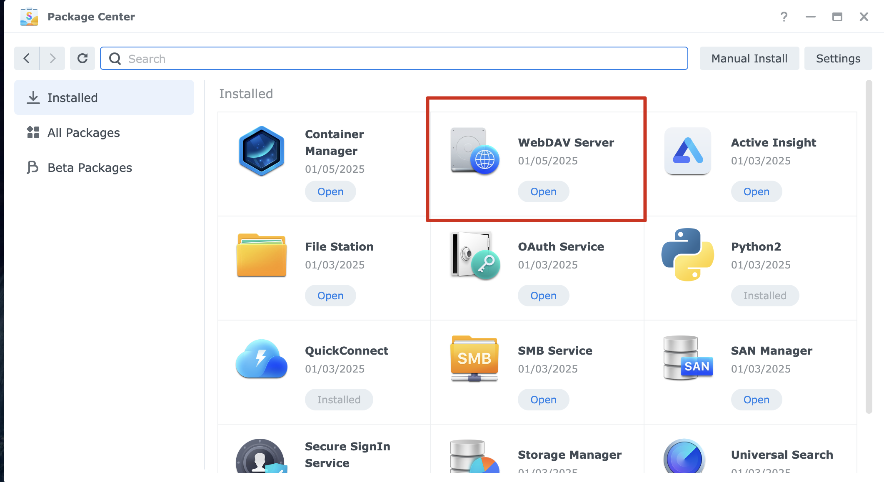This screenshot has width=884, height=482.
Task: Click the File Station folder icon
Action: (x=262, y=255)
